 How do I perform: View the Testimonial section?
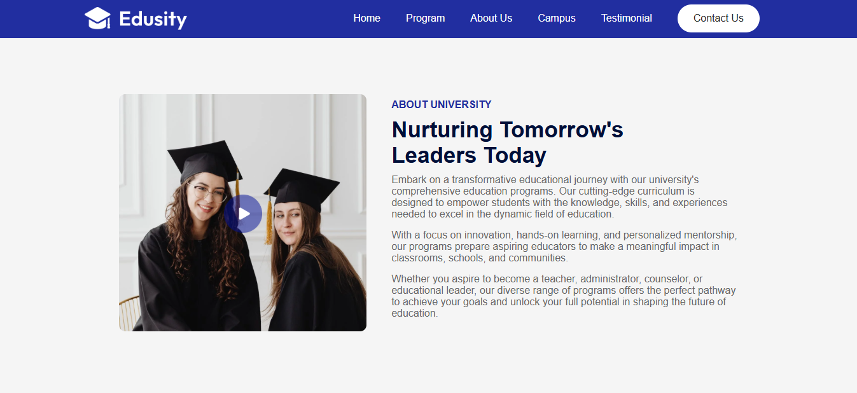tap(626, 18)
